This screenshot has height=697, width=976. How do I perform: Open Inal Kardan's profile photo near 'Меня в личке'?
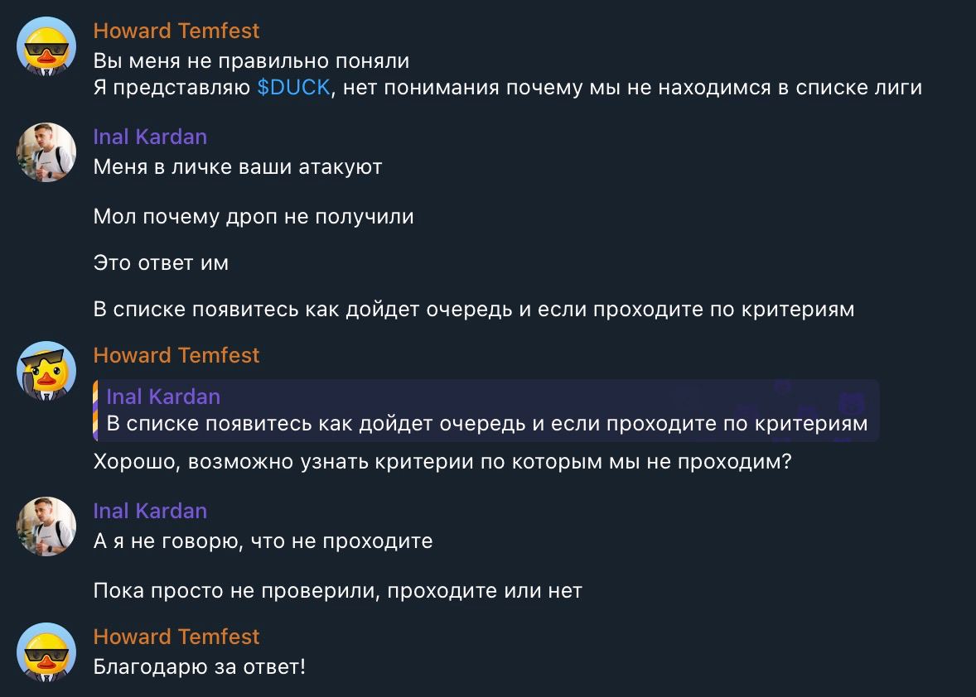46,152
